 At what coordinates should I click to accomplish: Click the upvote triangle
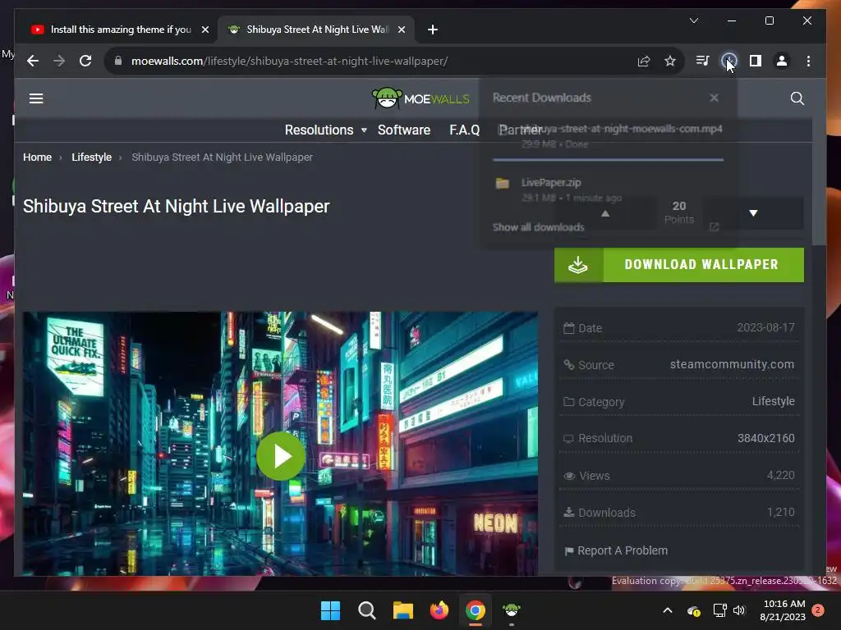(605, 213)
